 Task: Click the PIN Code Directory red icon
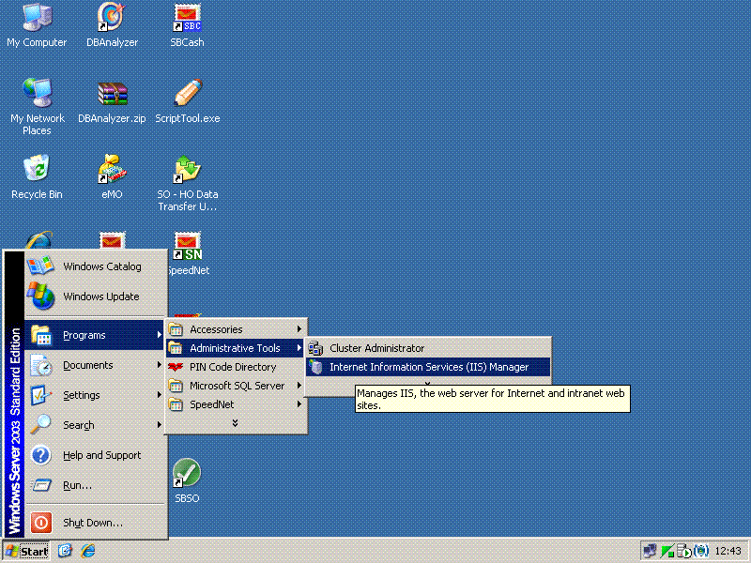pos(176,367)
